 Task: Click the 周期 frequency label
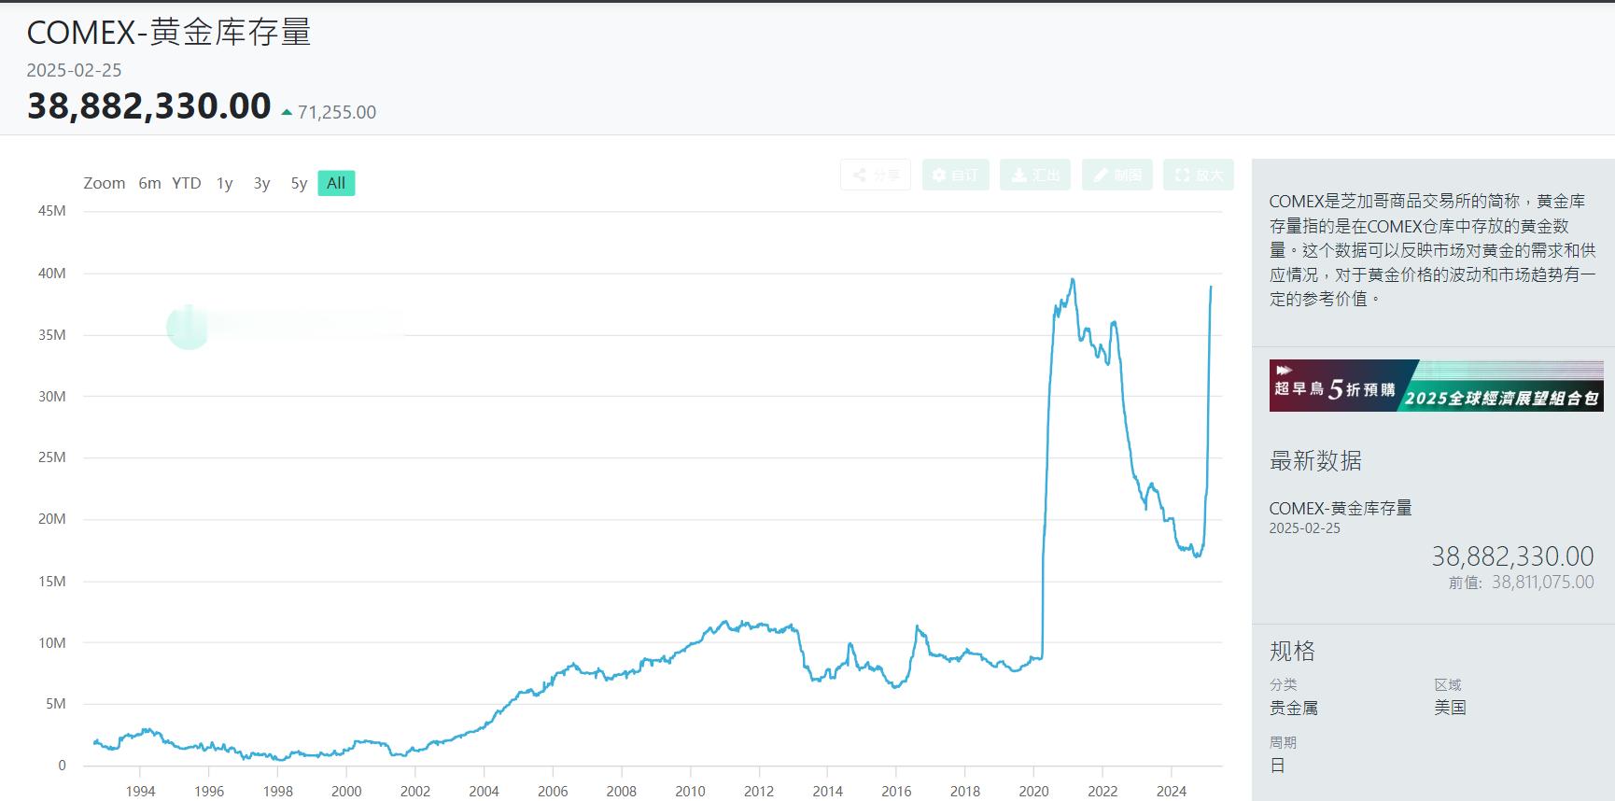(1283, 742)
